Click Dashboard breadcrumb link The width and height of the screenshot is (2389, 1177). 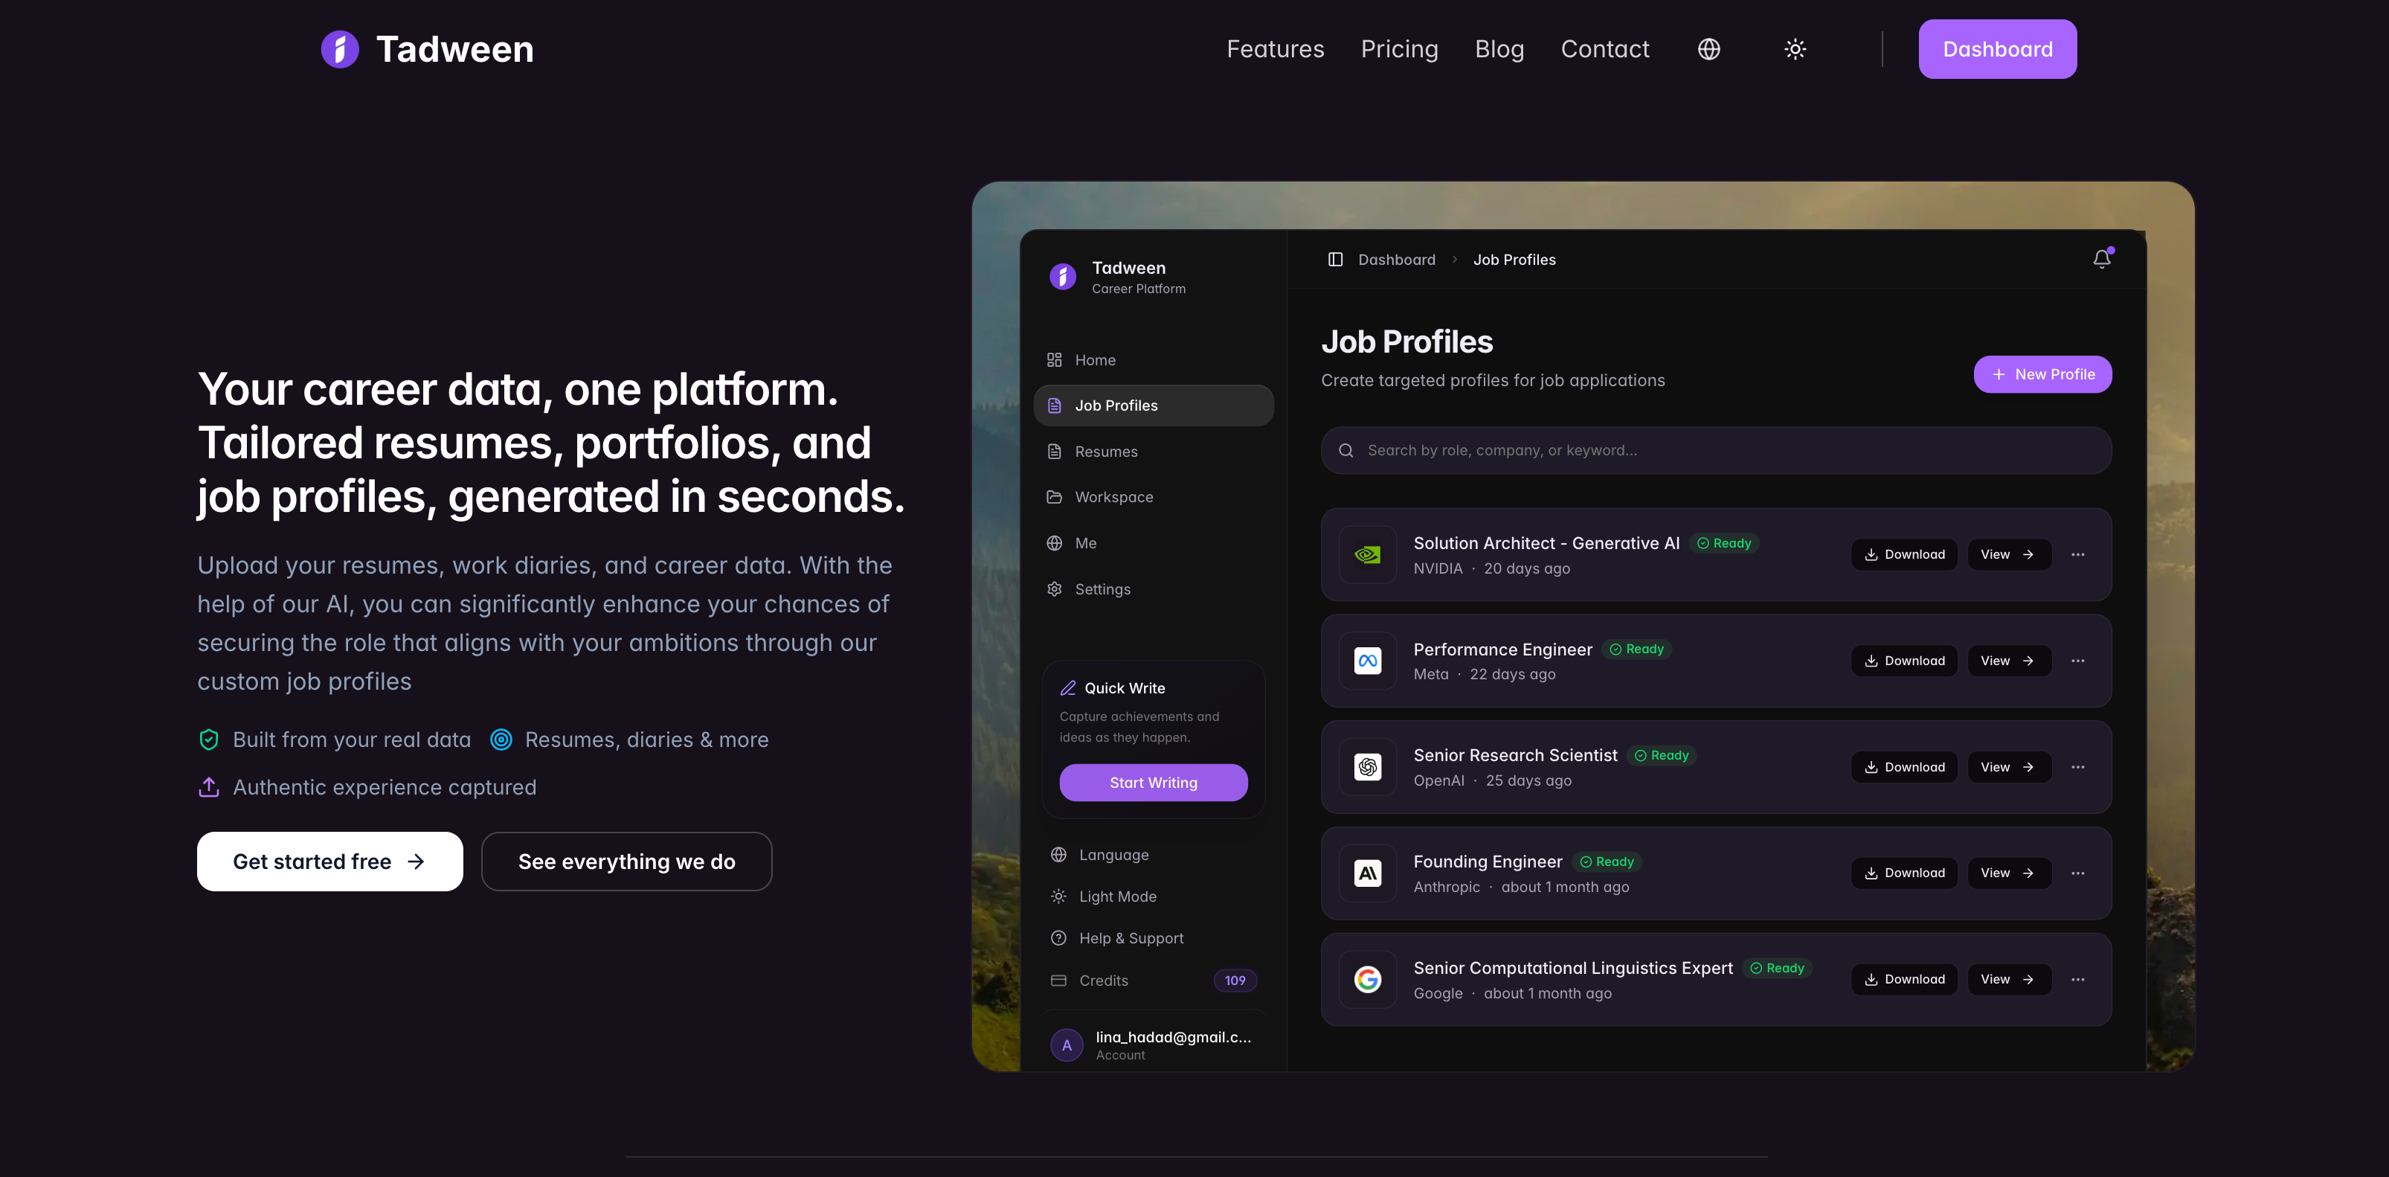(1397, 260)
